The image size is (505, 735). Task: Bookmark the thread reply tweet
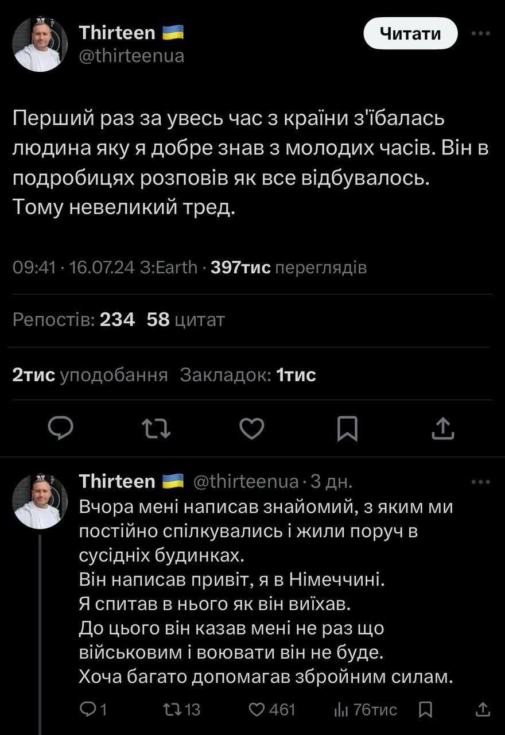(x=425, y=710)
